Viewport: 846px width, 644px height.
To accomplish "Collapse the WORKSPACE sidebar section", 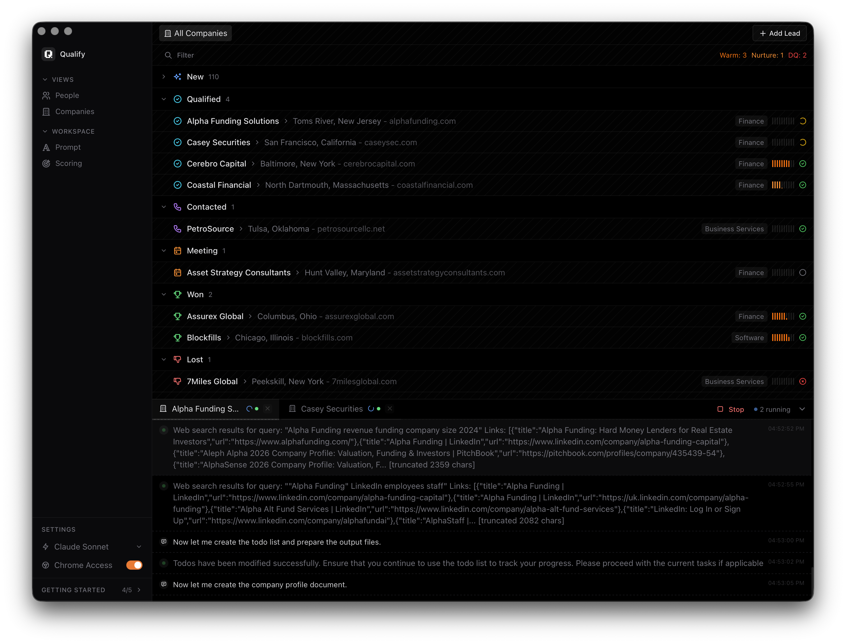I will point(45,131).
